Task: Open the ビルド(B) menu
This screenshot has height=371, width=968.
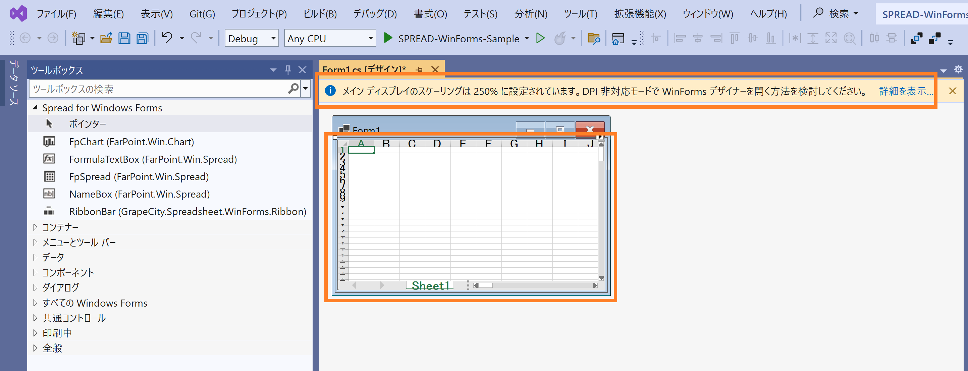Action: [320, 14]
